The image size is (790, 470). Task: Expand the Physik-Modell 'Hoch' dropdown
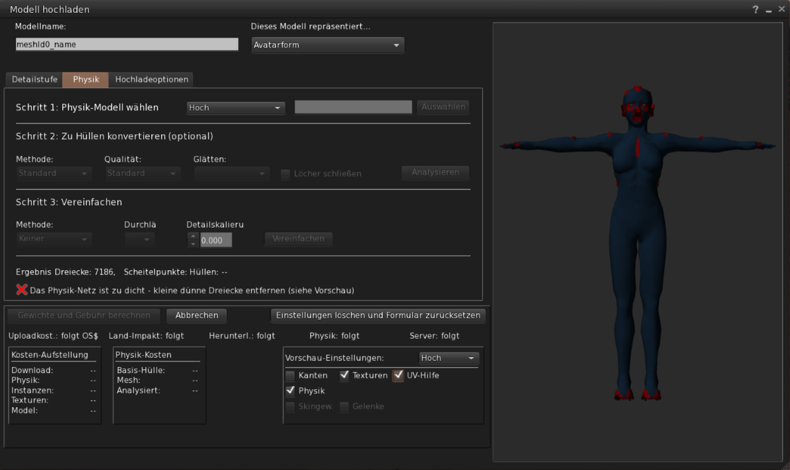coord(236,107)
